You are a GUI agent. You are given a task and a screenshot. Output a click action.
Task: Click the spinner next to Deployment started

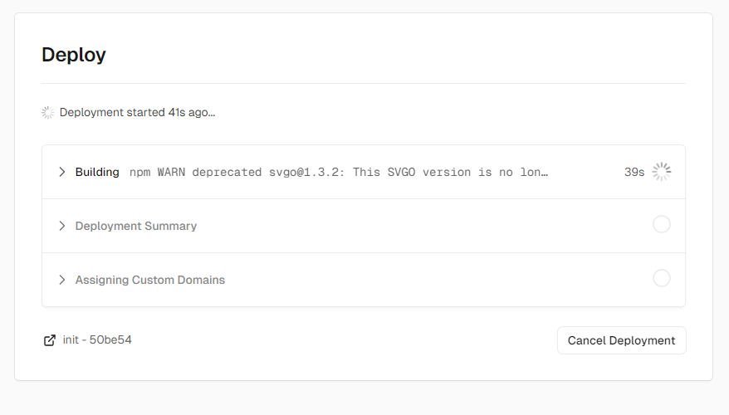click(48, 112)
